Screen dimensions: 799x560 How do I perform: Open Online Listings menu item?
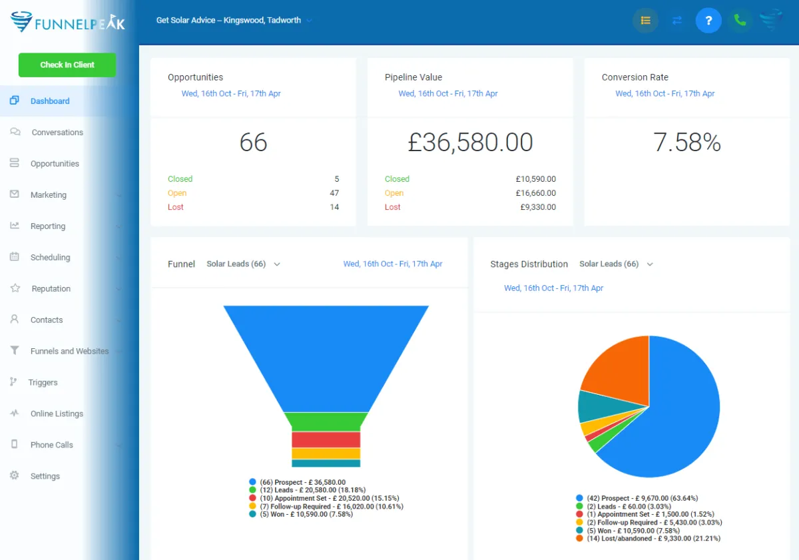57,414
